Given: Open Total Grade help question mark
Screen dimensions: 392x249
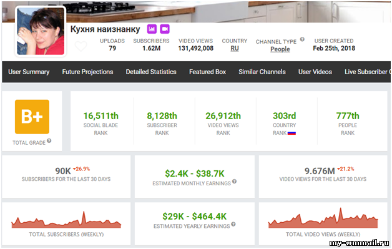Looking at the screenshot, I should (49, 141).
